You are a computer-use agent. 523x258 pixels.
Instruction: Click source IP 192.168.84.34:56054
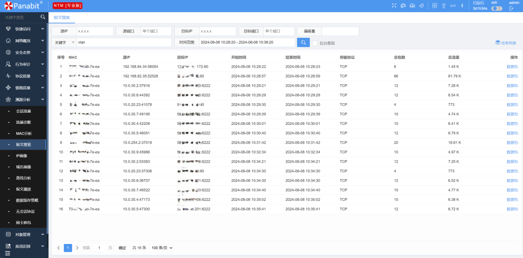tap(140, 67)
